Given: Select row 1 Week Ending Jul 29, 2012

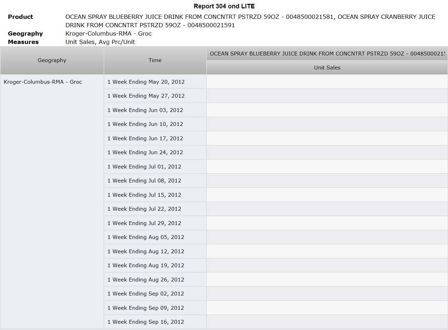Looking at the screenshot, I should point(155,223).
